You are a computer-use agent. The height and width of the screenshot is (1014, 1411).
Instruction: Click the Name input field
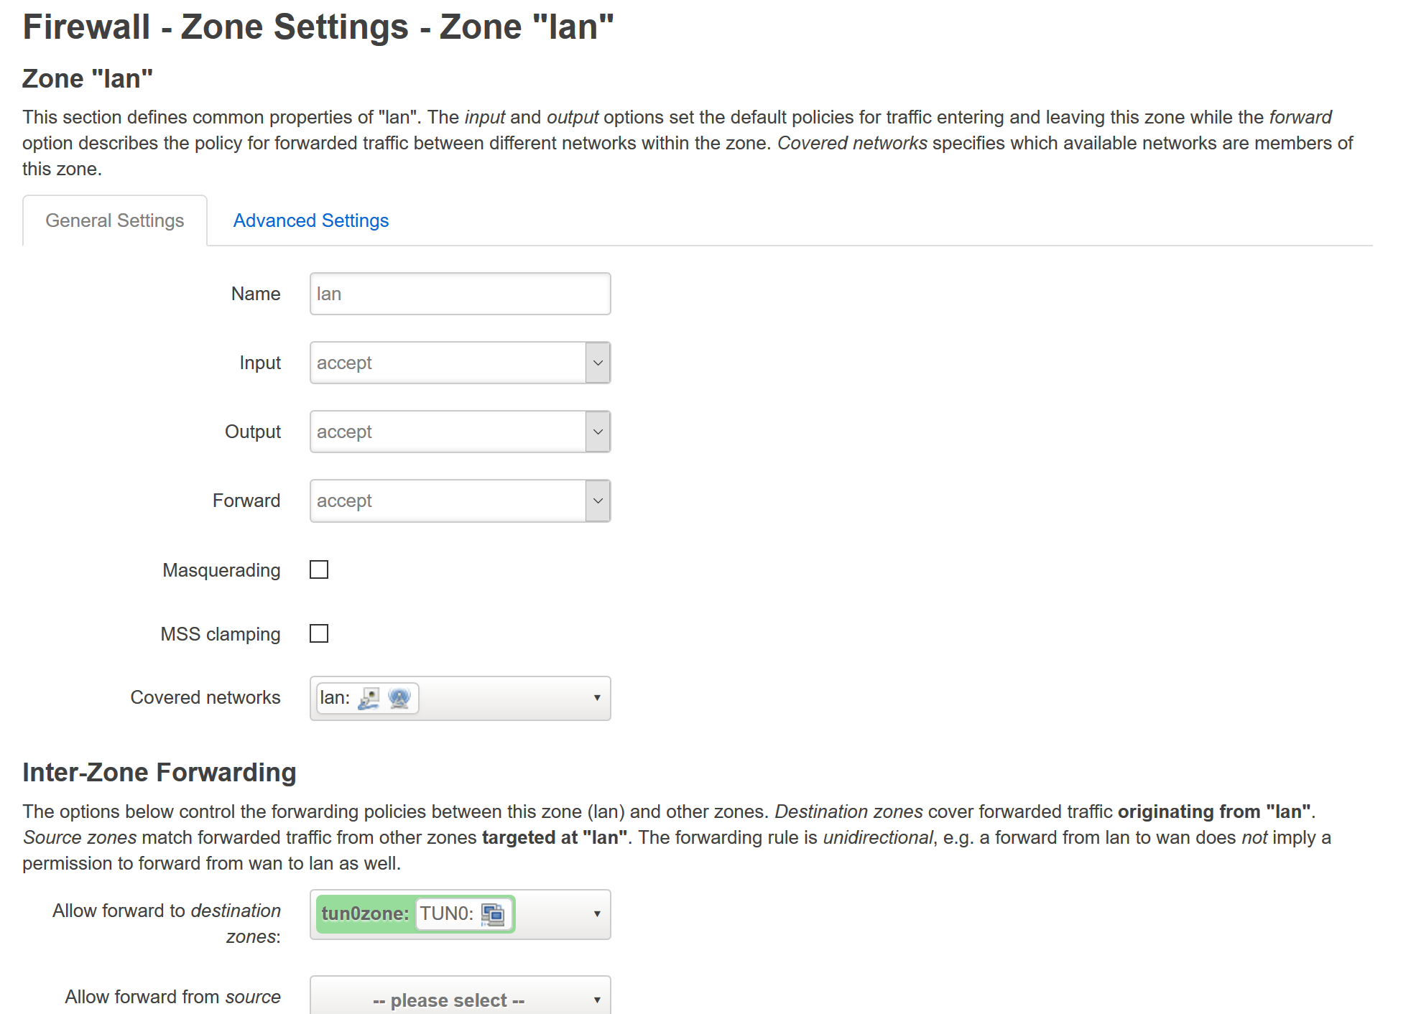460,294
